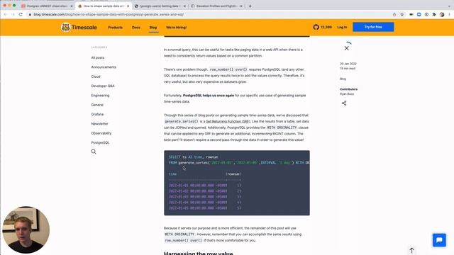
Task: Open the Docs nav item
Action: pos(135,27)
